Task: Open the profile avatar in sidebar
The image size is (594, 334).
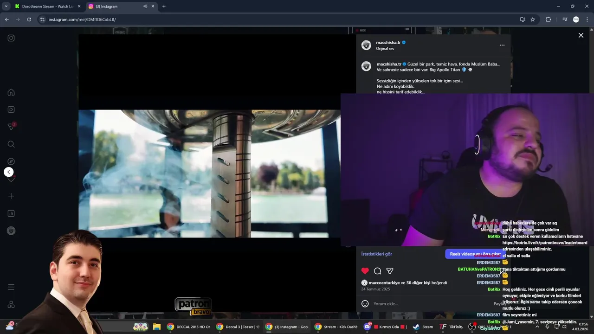Action: point(11,231)
